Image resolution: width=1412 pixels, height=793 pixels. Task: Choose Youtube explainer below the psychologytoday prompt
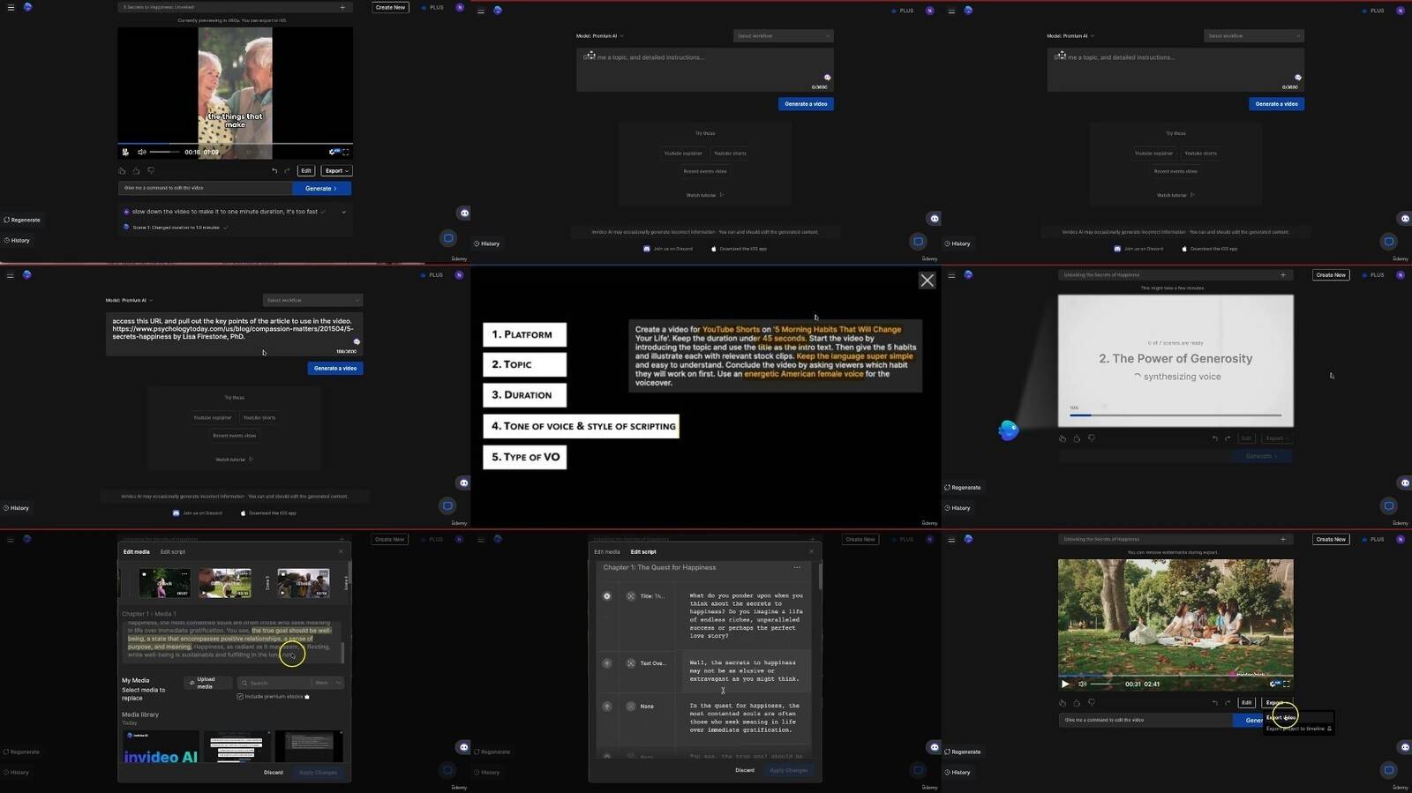pos(213,417)
